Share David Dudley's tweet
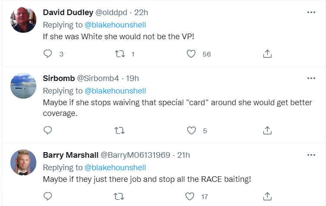 (267, 54)
